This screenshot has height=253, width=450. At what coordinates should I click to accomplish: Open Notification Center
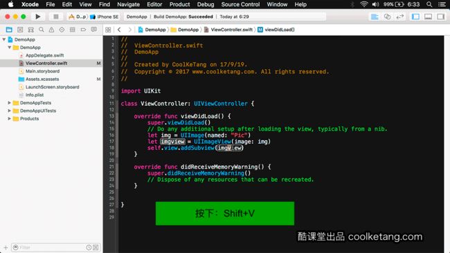point(442,4)
